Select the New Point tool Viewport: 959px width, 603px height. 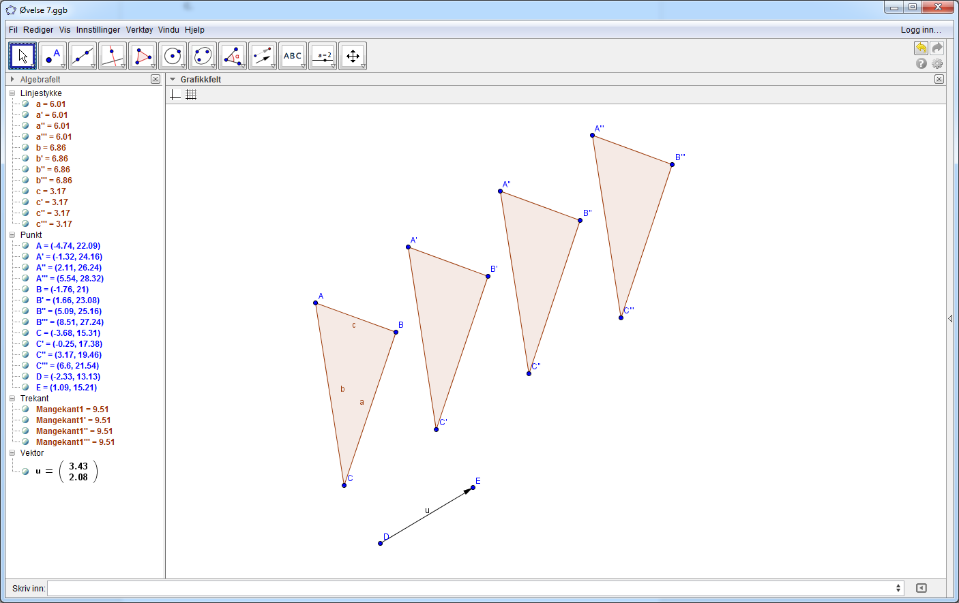pyautogui.click(x=53, y=56)
